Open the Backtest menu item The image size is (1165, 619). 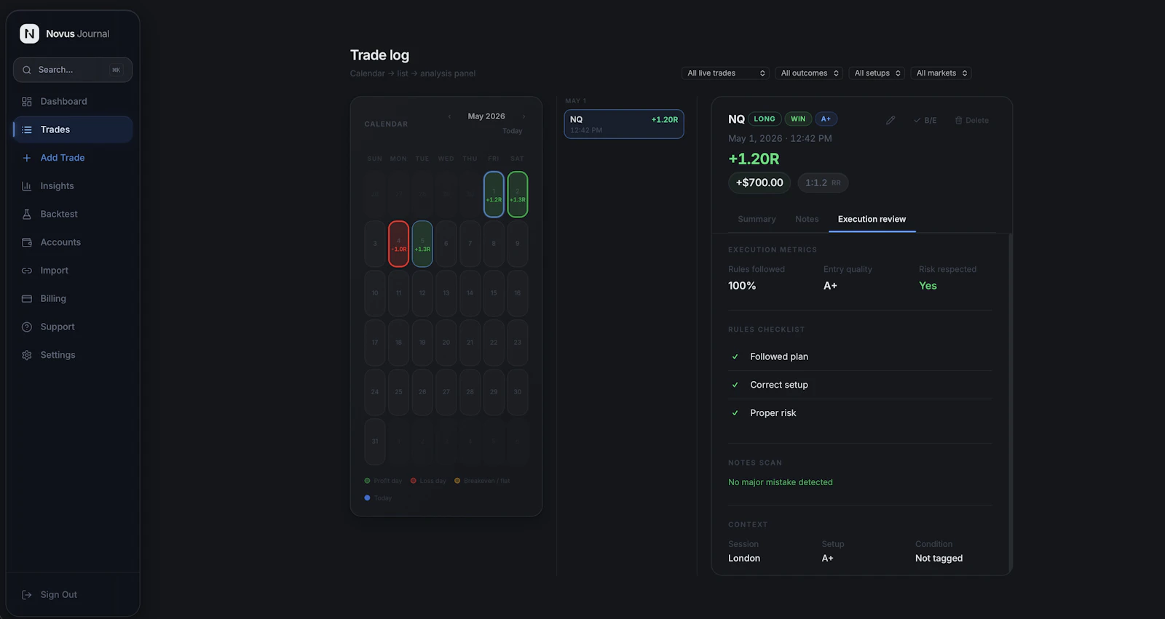73,214
